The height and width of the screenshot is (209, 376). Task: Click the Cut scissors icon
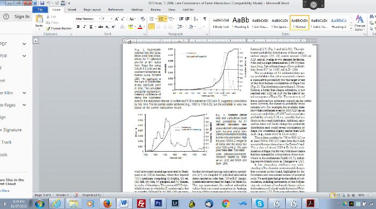coord(48,17)
